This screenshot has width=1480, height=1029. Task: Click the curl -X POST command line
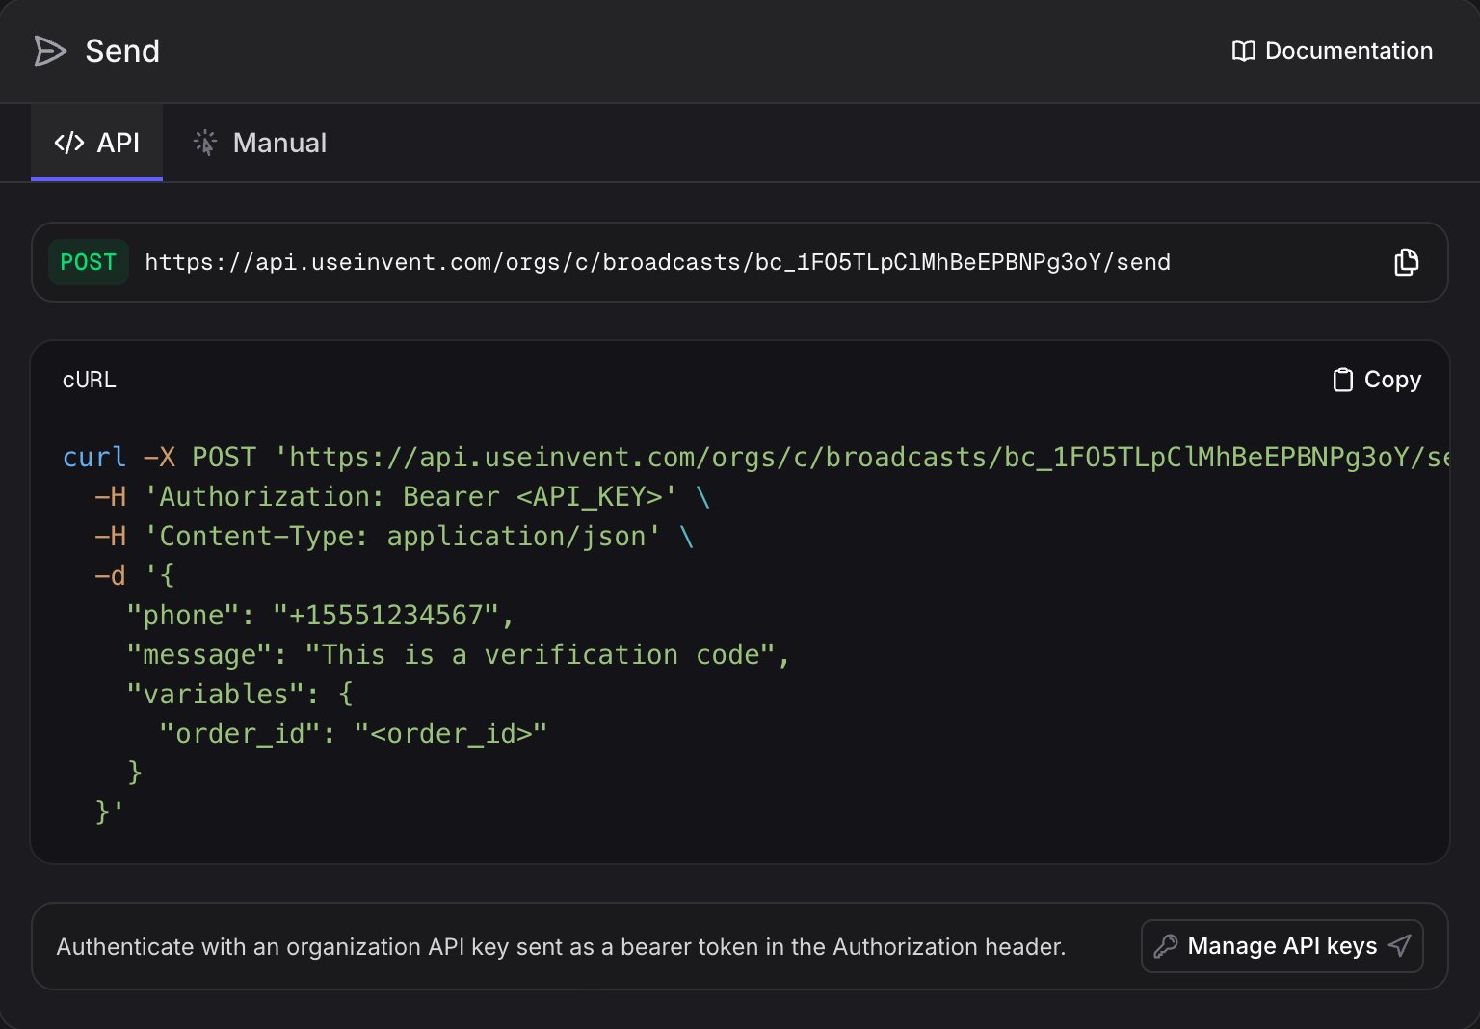(x=755, y=457)
